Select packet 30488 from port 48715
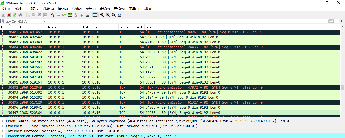Viewport: 345px width, 138px height. click(x=170, y=67)
